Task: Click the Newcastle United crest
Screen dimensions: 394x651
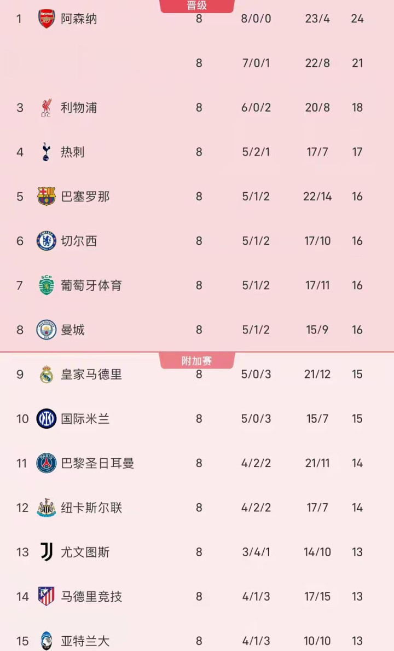Action: [47, 508]
